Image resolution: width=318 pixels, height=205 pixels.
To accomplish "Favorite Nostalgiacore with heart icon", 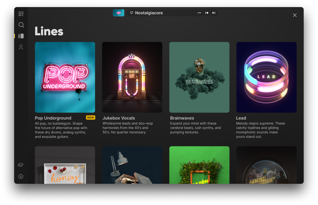I will [x=131, y=13].
